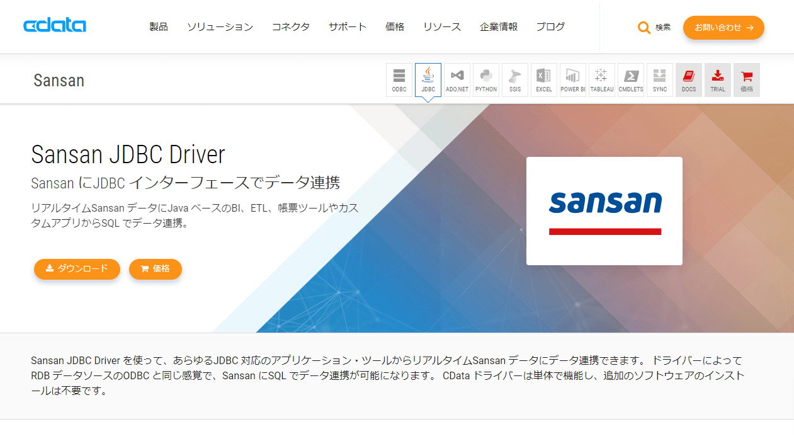The image size is (794, 446).
Task: Open the コネクタ menu
Action: (x=291, y=26)
